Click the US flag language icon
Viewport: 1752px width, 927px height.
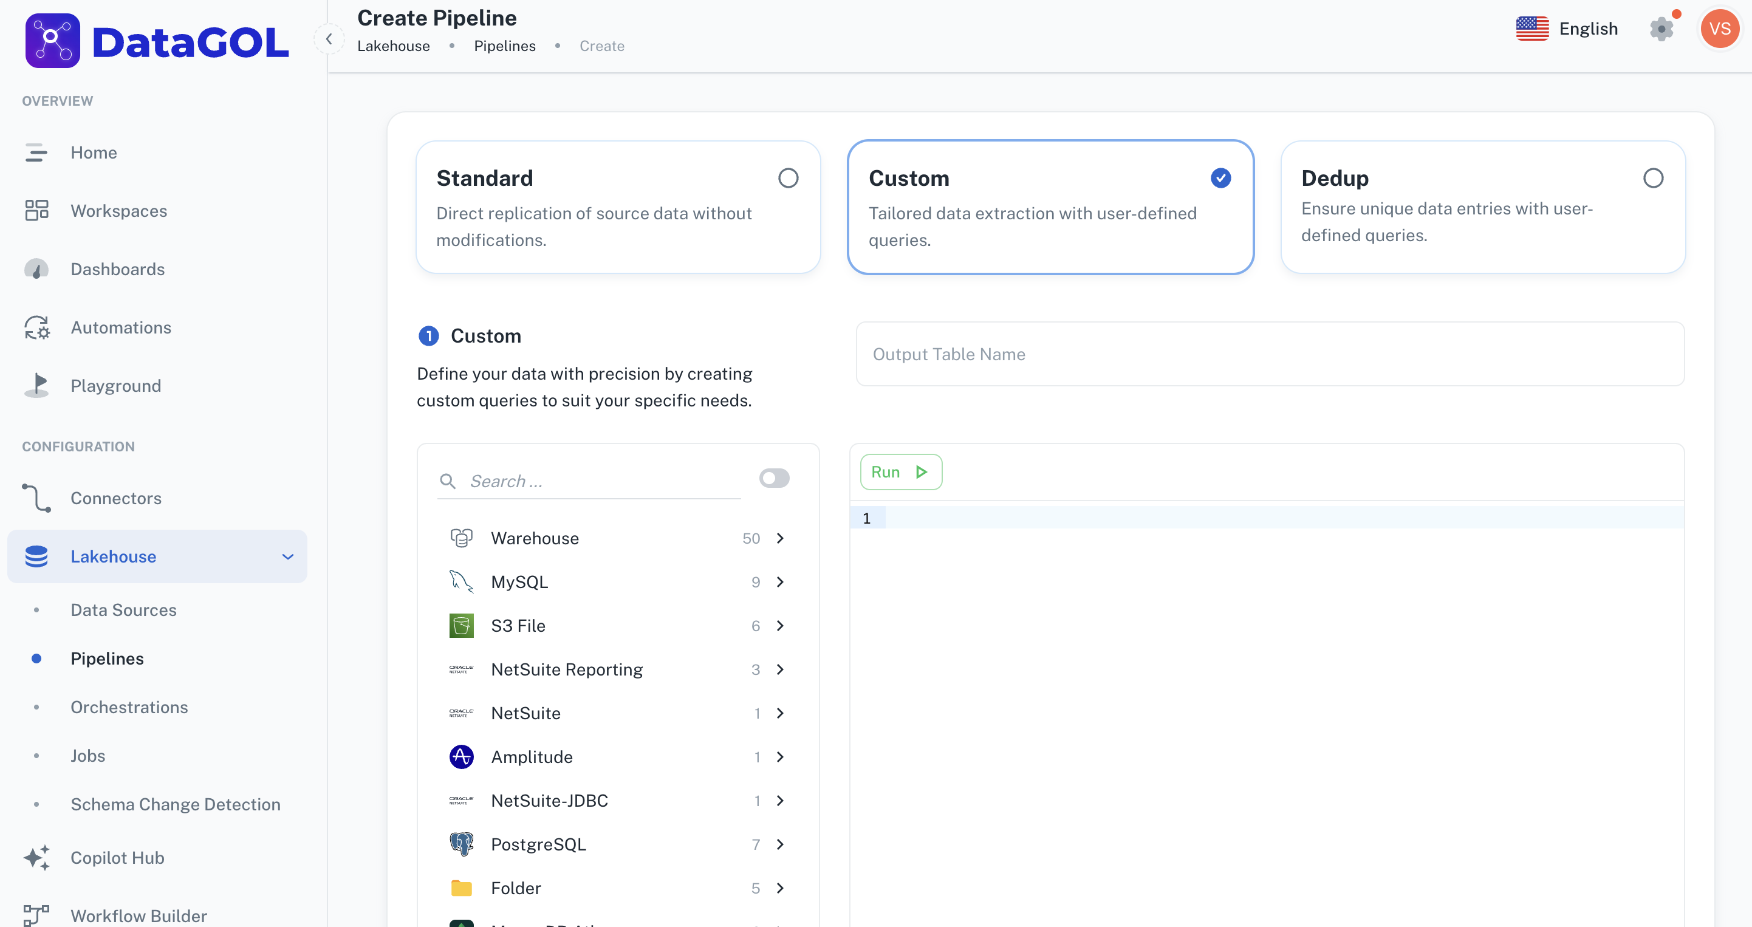1532,29
